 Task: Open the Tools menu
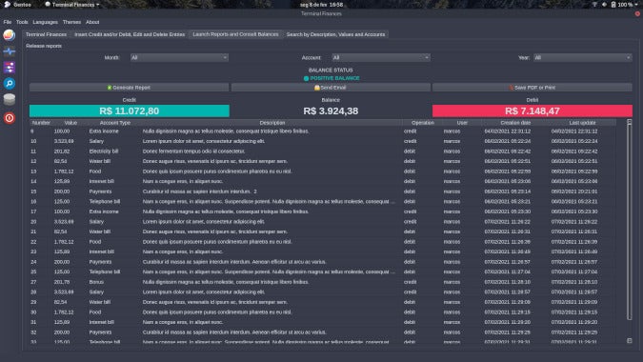tap(22, 22)
